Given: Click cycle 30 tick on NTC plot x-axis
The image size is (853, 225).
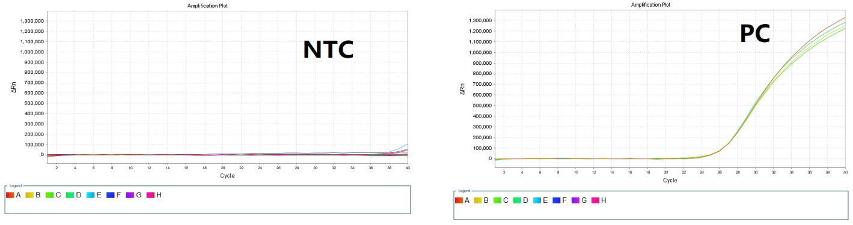Looking at the screenshot, I should coord(315,168).
